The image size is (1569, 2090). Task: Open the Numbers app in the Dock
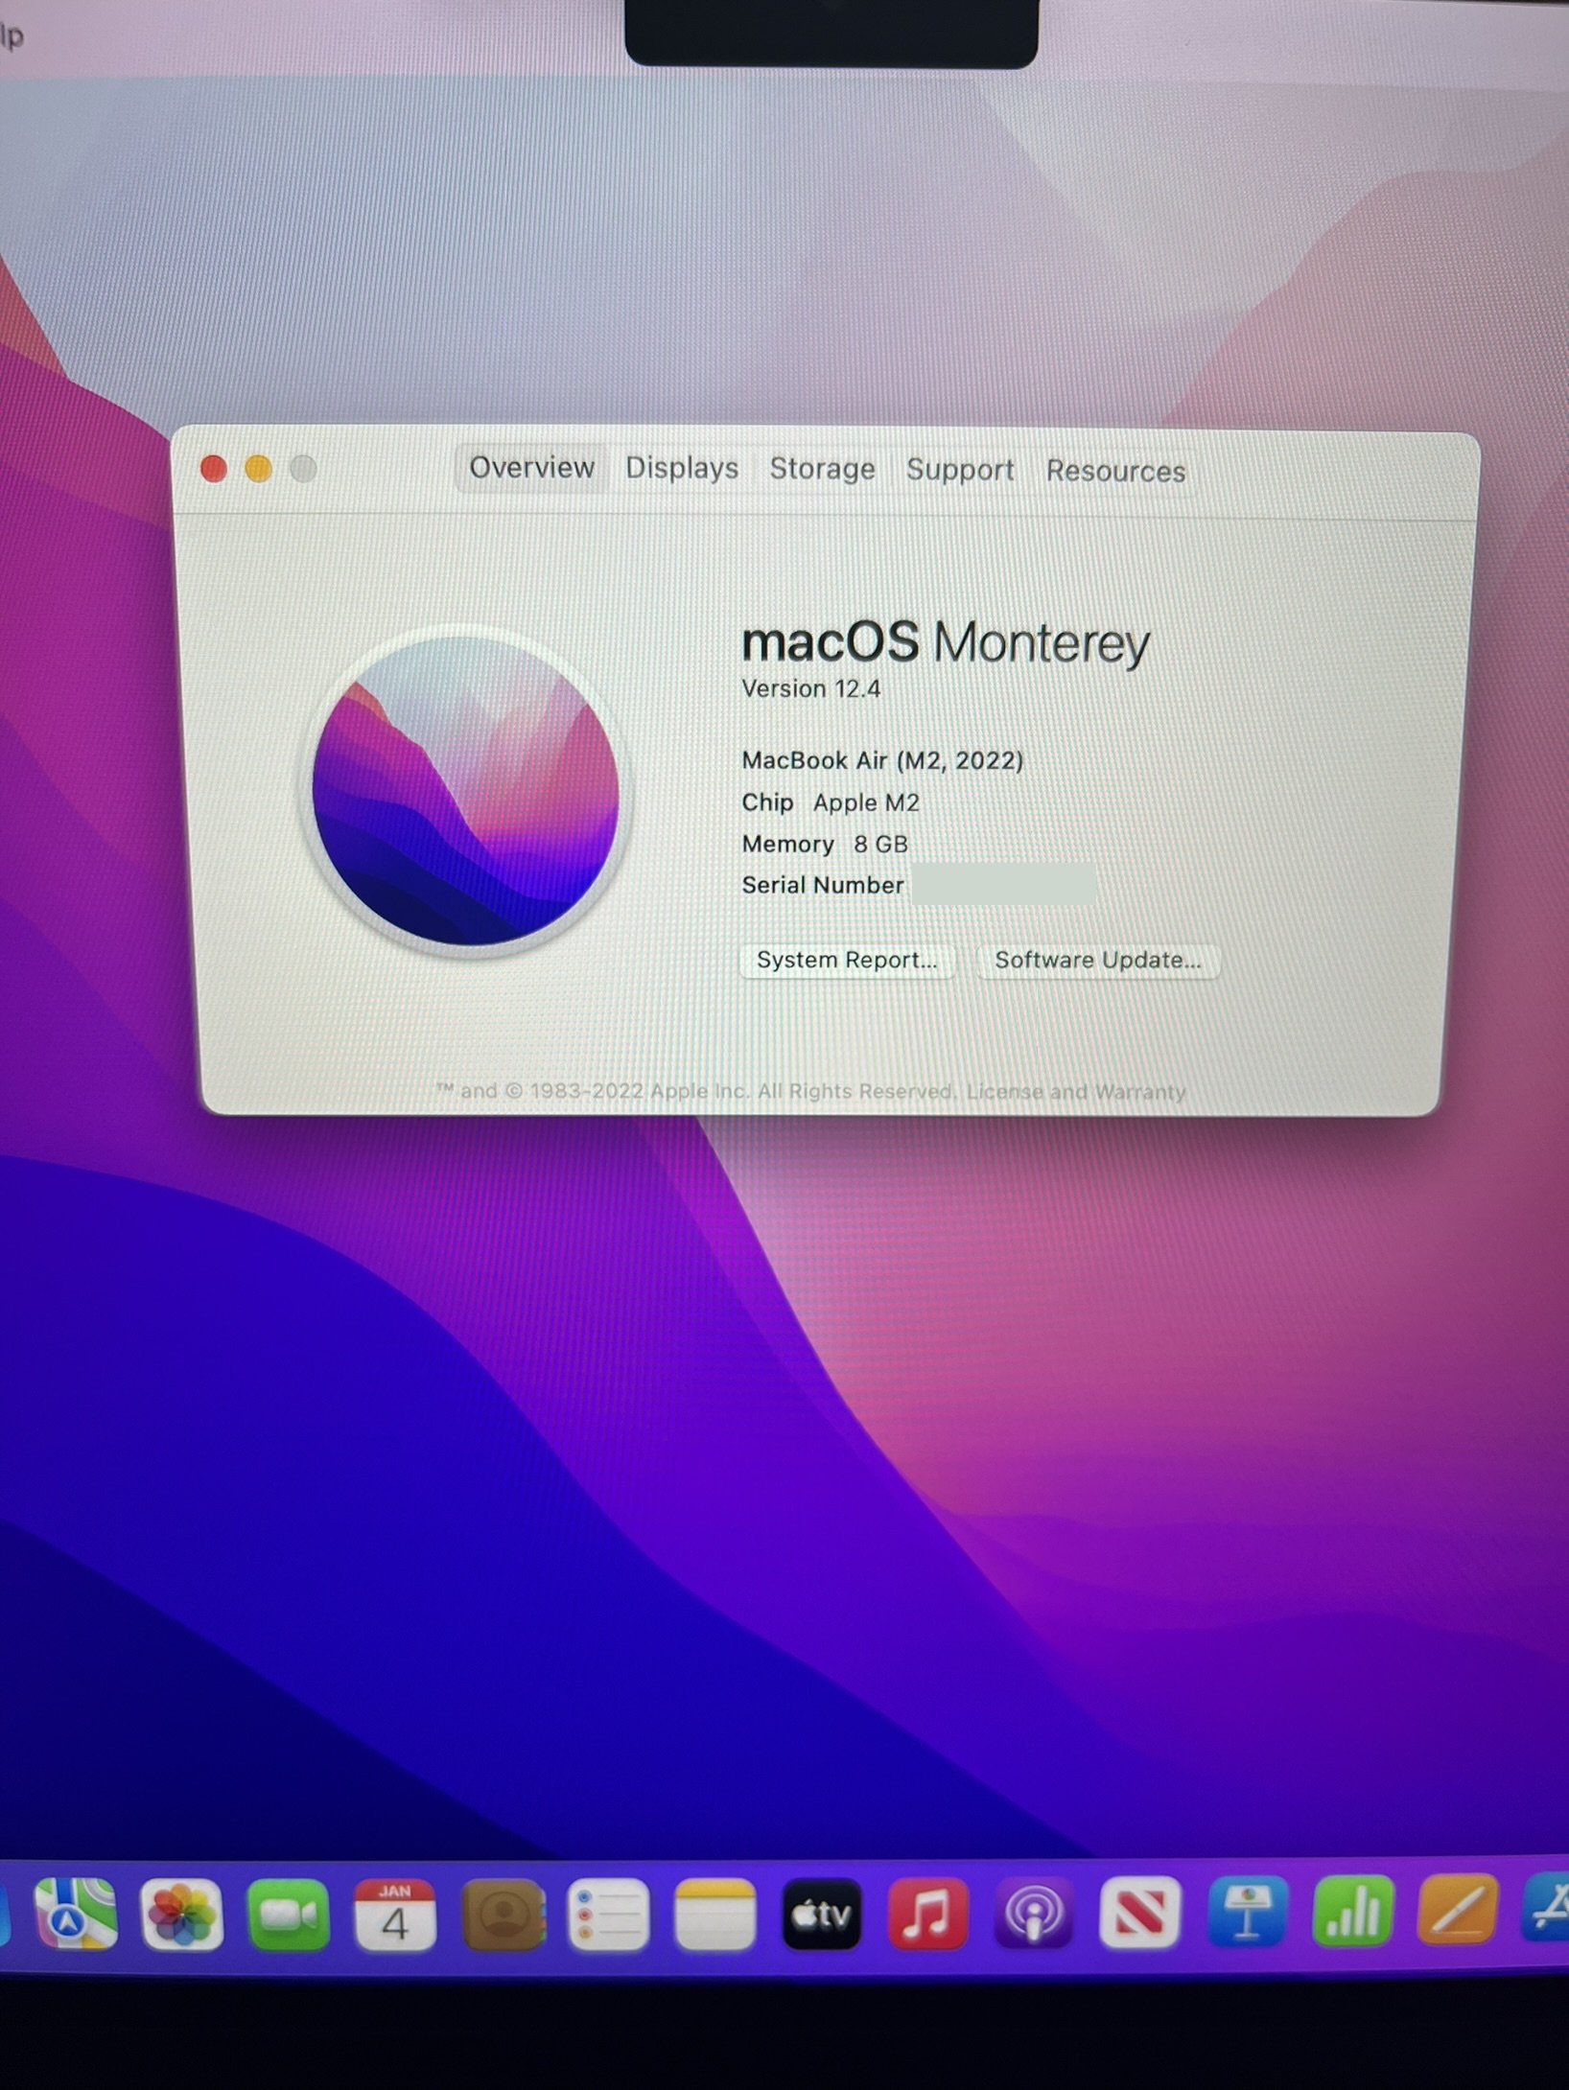[1351, 1911]
